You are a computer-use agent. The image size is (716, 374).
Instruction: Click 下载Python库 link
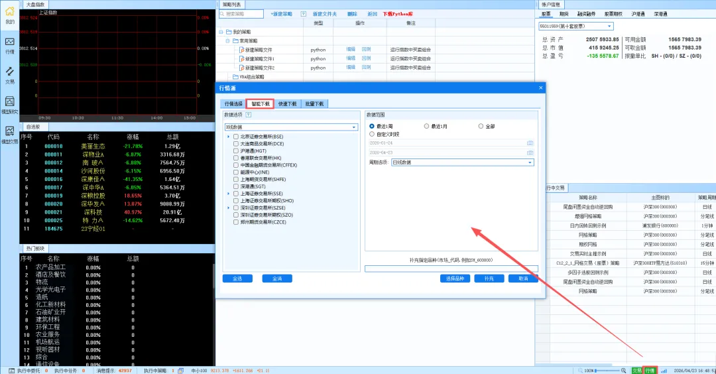[x=397, y=14]
